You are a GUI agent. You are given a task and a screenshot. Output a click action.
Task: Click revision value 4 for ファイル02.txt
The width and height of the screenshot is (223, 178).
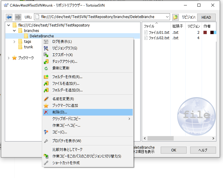(198, 38)
